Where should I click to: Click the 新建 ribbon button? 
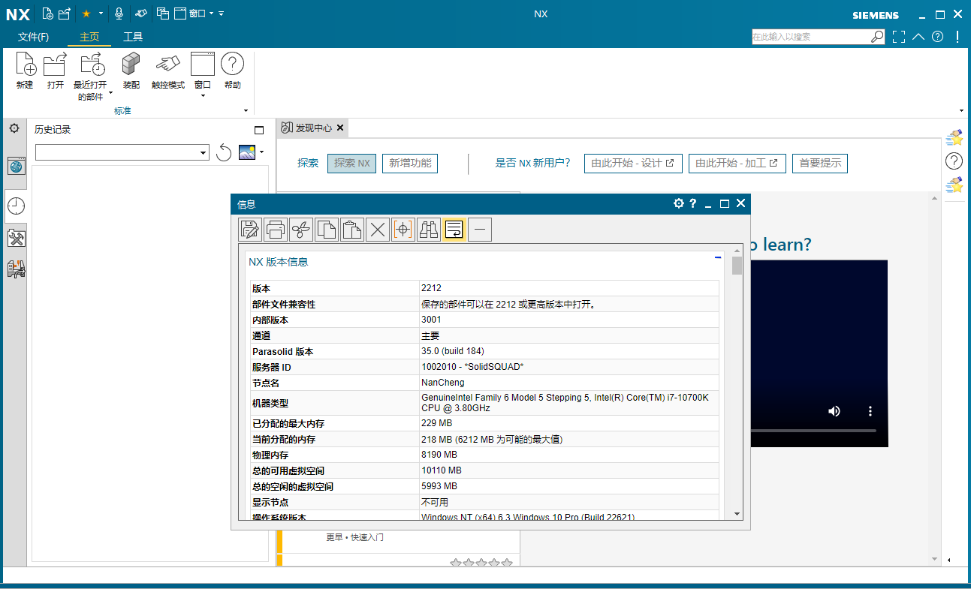pos(25,72)
